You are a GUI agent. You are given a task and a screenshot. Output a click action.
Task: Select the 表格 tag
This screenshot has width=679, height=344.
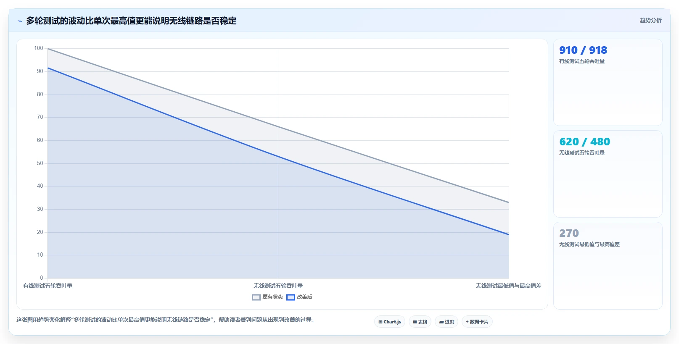tap(420, 322)
